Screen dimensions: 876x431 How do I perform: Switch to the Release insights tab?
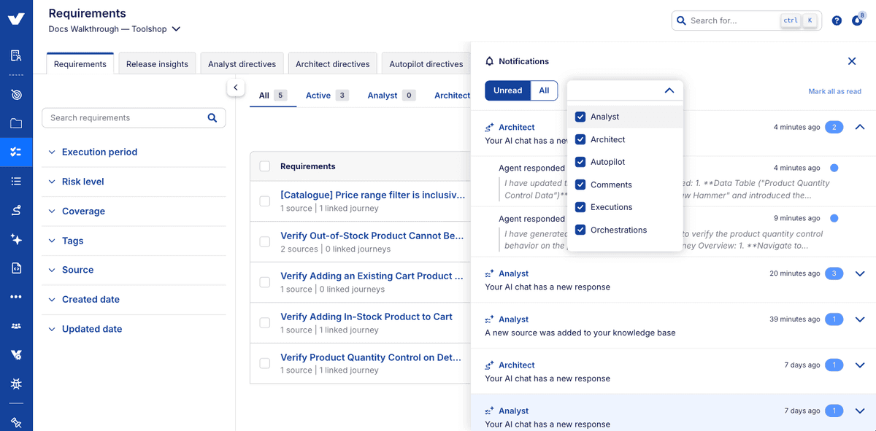point(157,63)
